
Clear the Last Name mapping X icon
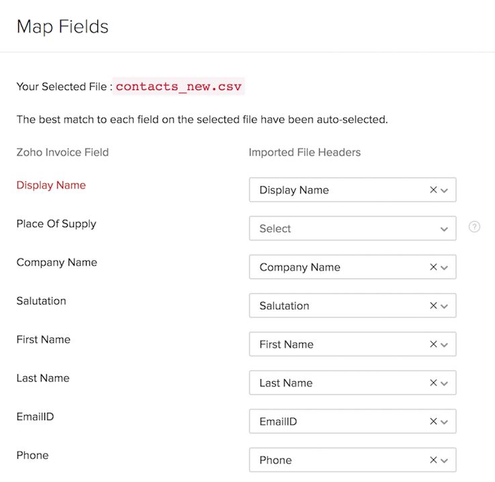tap(433, 383)
